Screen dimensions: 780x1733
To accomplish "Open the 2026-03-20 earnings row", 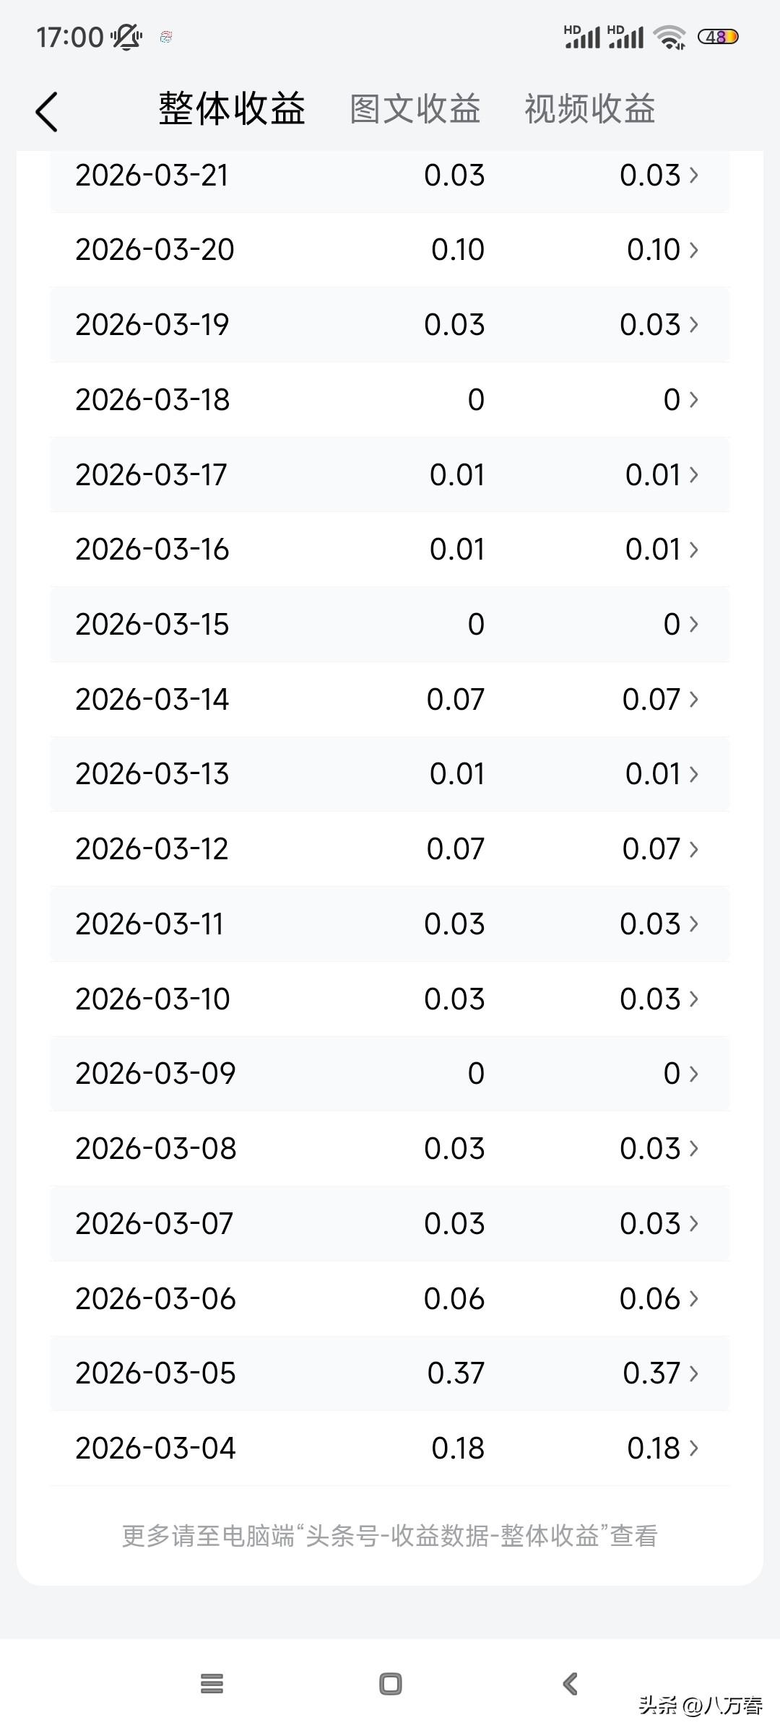I will point(390,250).
